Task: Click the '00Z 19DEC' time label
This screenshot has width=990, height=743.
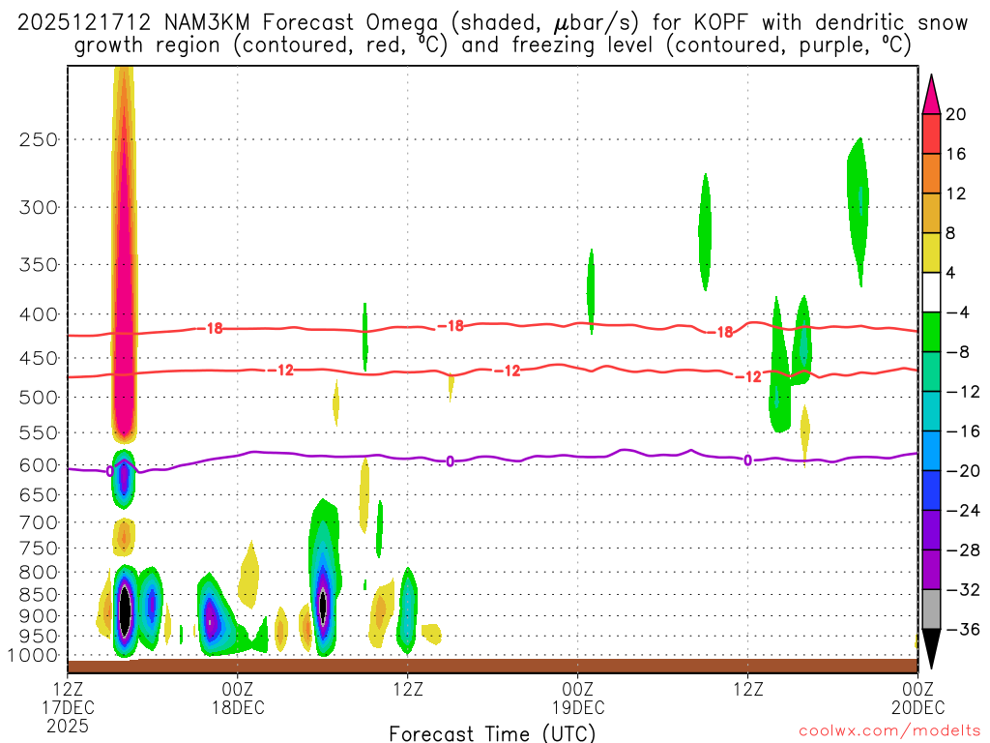Action: [578, 698]
